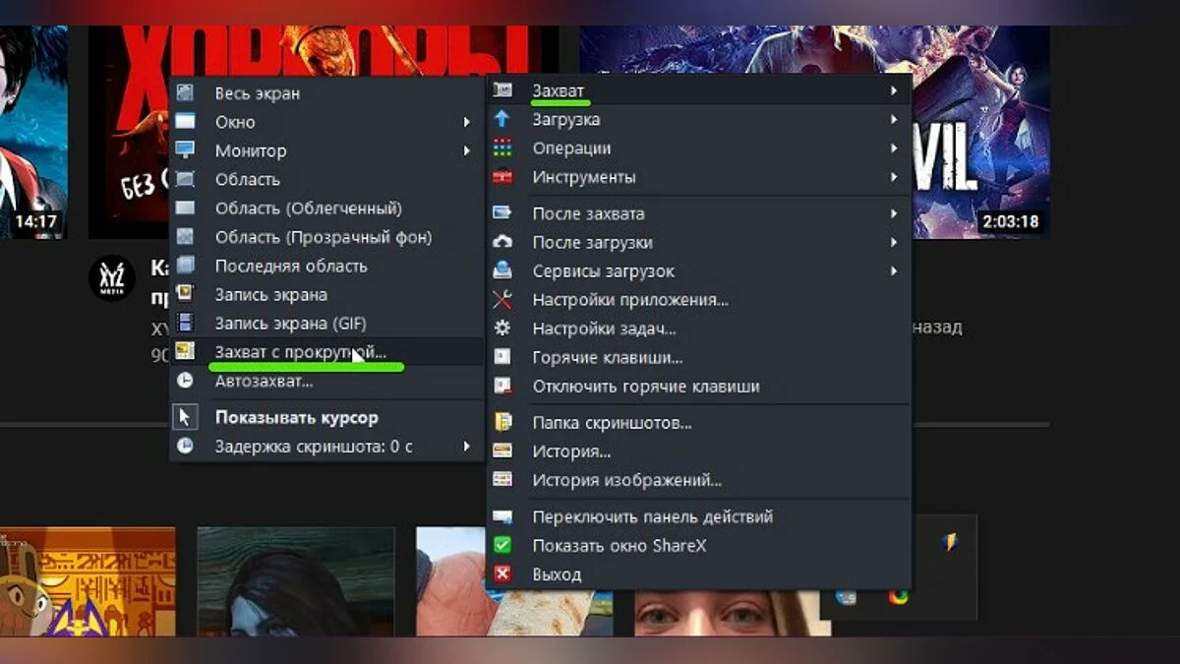Screen dimensions: 1180x664
Task: Click the История изображений icon
Action: click(x=502, y=480)
